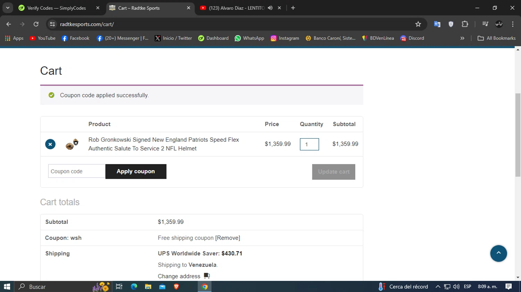Open the Banco Caroní bookmark

point(330,38)
